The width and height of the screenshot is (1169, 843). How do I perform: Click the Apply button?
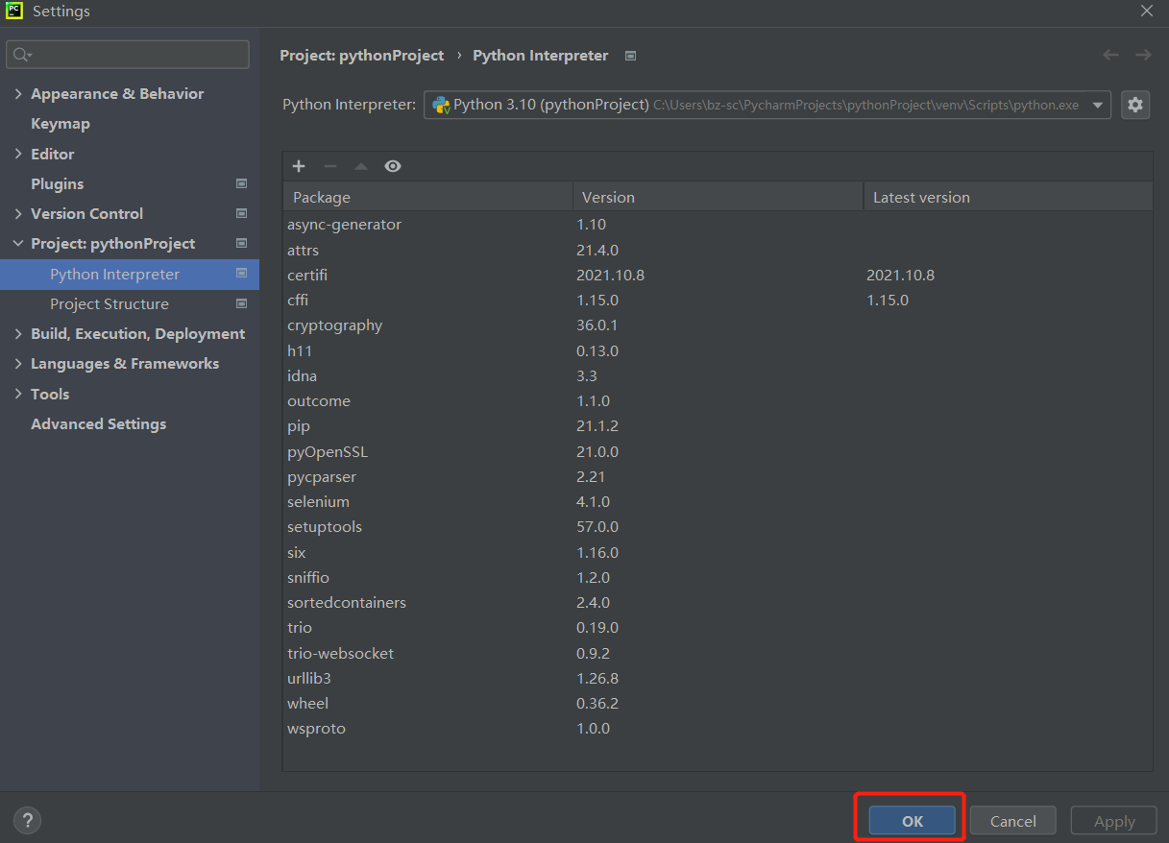(x=1114, y=821)
